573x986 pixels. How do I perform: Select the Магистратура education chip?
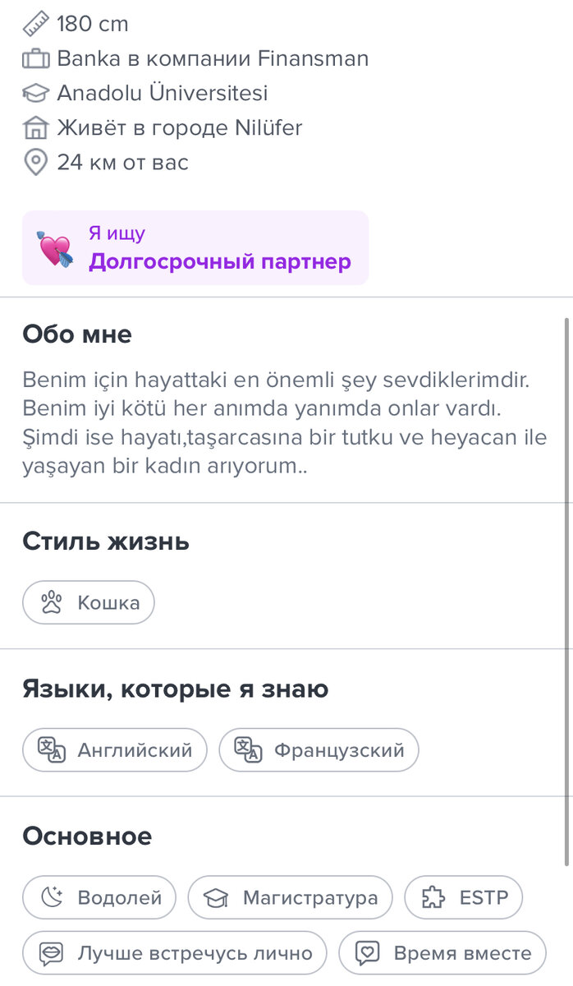click(291, 897)
